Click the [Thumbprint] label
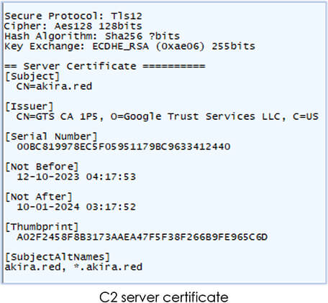 pos(42,227)
